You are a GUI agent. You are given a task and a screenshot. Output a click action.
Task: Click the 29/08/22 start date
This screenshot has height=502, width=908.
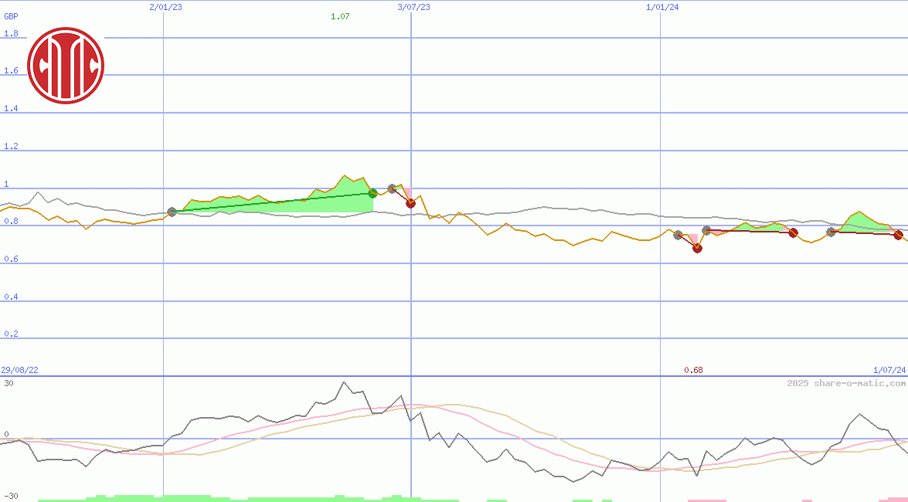pyautogui.click(x=19, y=370)
